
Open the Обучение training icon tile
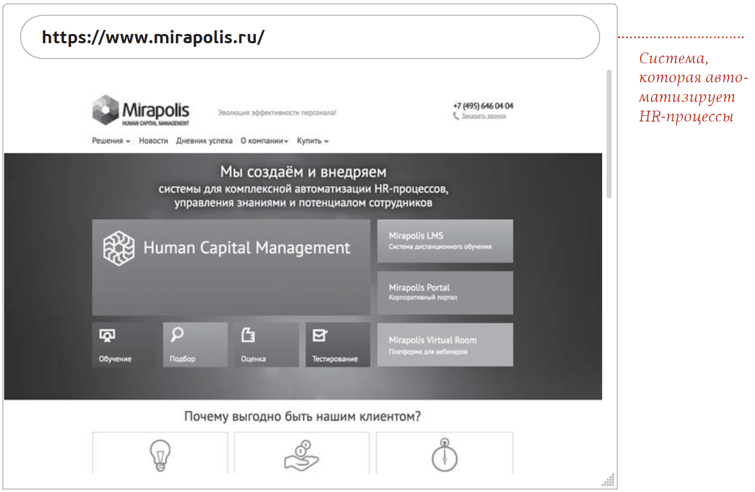[124, 344]
